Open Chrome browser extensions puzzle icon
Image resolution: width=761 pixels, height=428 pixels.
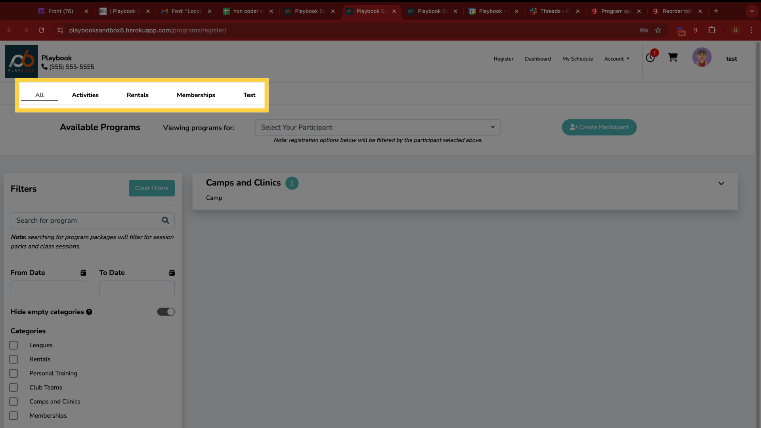pyautogui.click(x=712, y=30)
